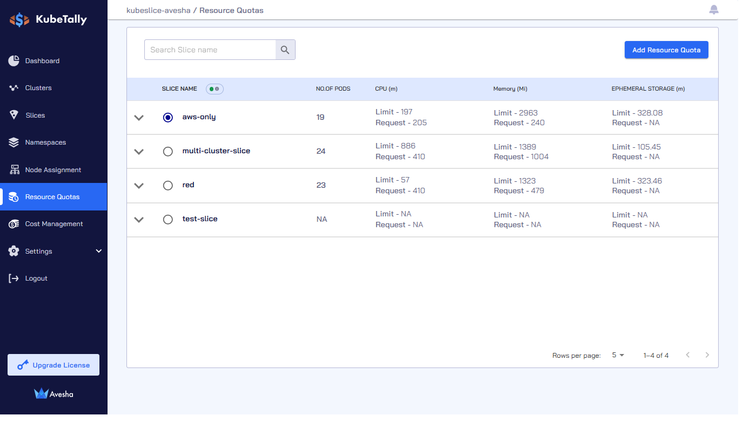Click Settings label in the sidebar
Viewport: 743px width, 422px height.
39,251
